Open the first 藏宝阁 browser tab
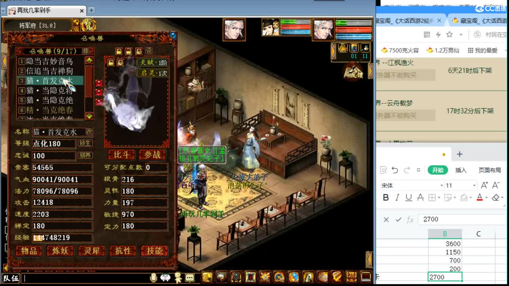The height and width of the screenshot is (286, 509). coord(410,21)
